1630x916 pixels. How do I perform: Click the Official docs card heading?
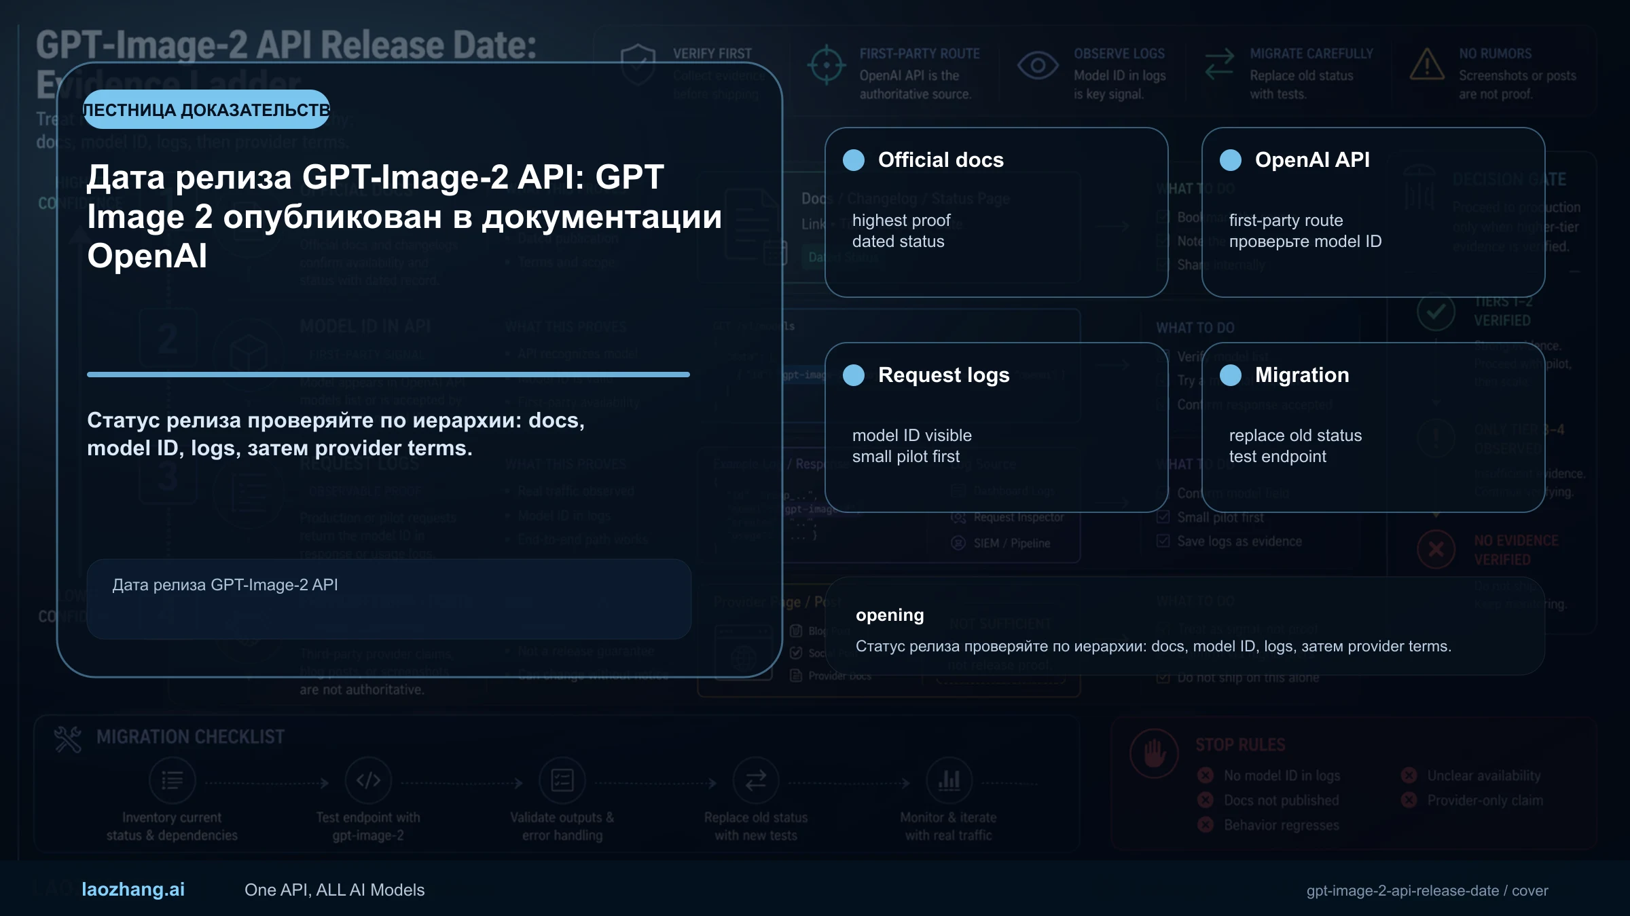point(941,160)
